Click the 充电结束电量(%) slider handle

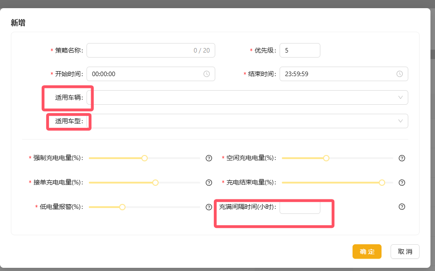click(x=382, y=183)
